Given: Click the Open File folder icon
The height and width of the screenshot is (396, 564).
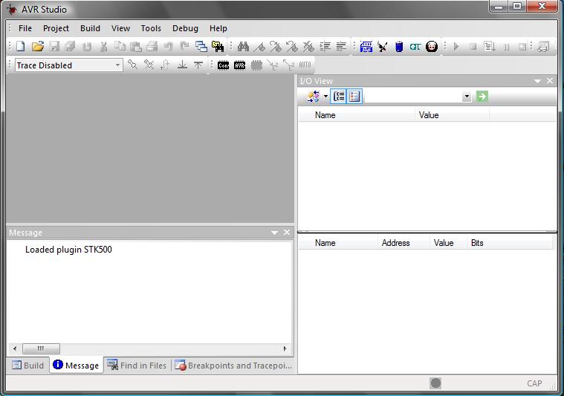Looking at the screenshot, I should [x=37, y=47].
